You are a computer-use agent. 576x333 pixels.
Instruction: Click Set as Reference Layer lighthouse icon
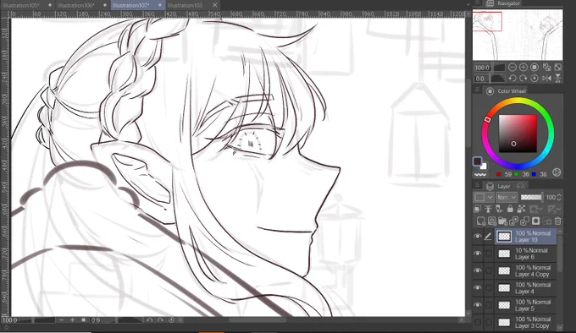click(x=488, y=209)
